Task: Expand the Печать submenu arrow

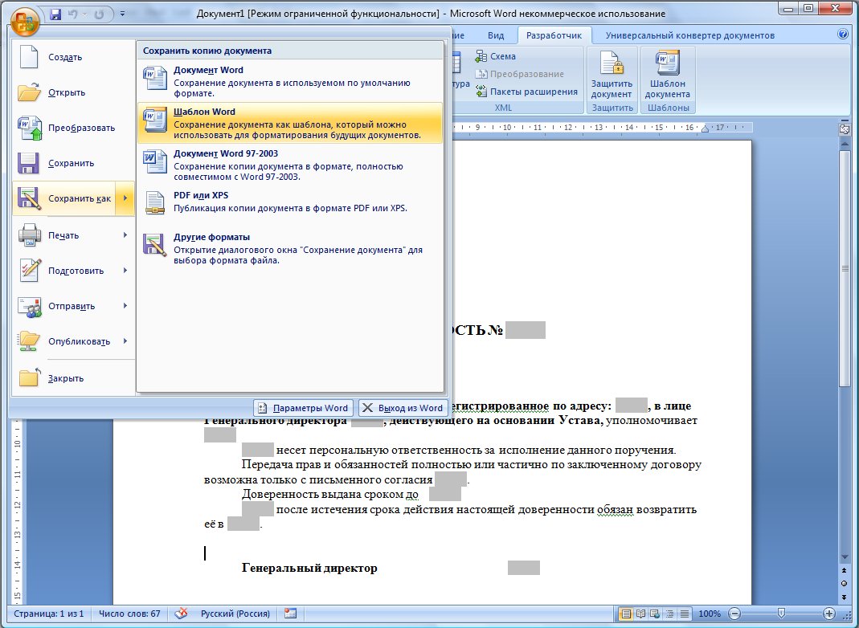Action: (x=125, y=235)
